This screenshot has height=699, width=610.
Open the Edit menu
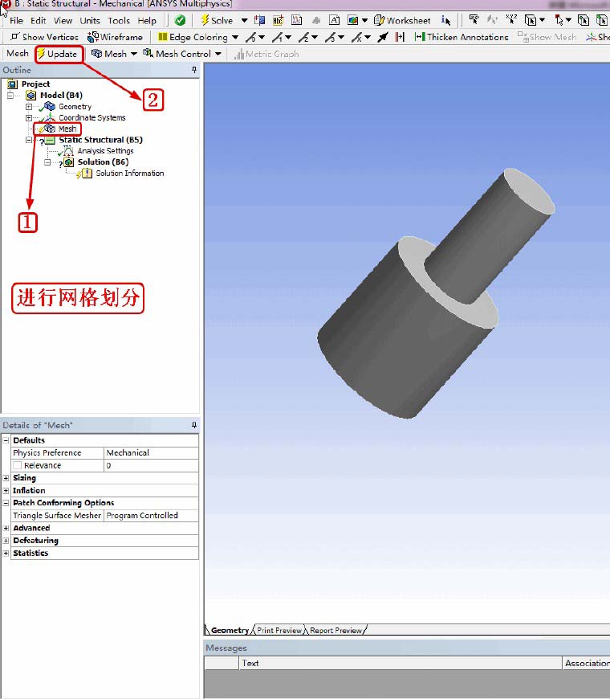[x=39, y=21]
